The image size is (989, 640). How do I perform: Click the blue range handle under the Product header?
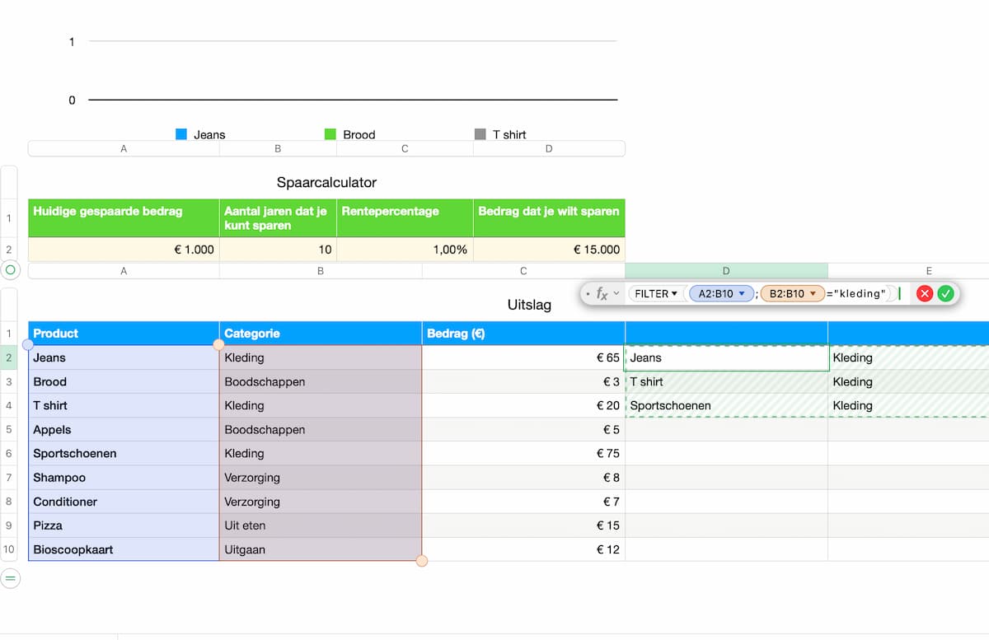click(28, 344)
